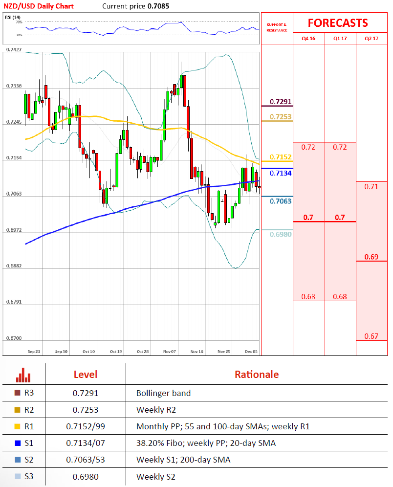Click the 0.7291 level table cell
The height and width of the screenshot is (487, 393).
click(86, 393)
